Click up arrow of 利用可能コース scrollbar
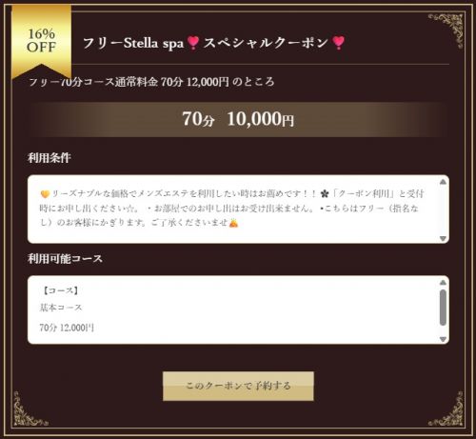Image resolution: width=476 pixels, height=439 pixels. pos(443,282)
